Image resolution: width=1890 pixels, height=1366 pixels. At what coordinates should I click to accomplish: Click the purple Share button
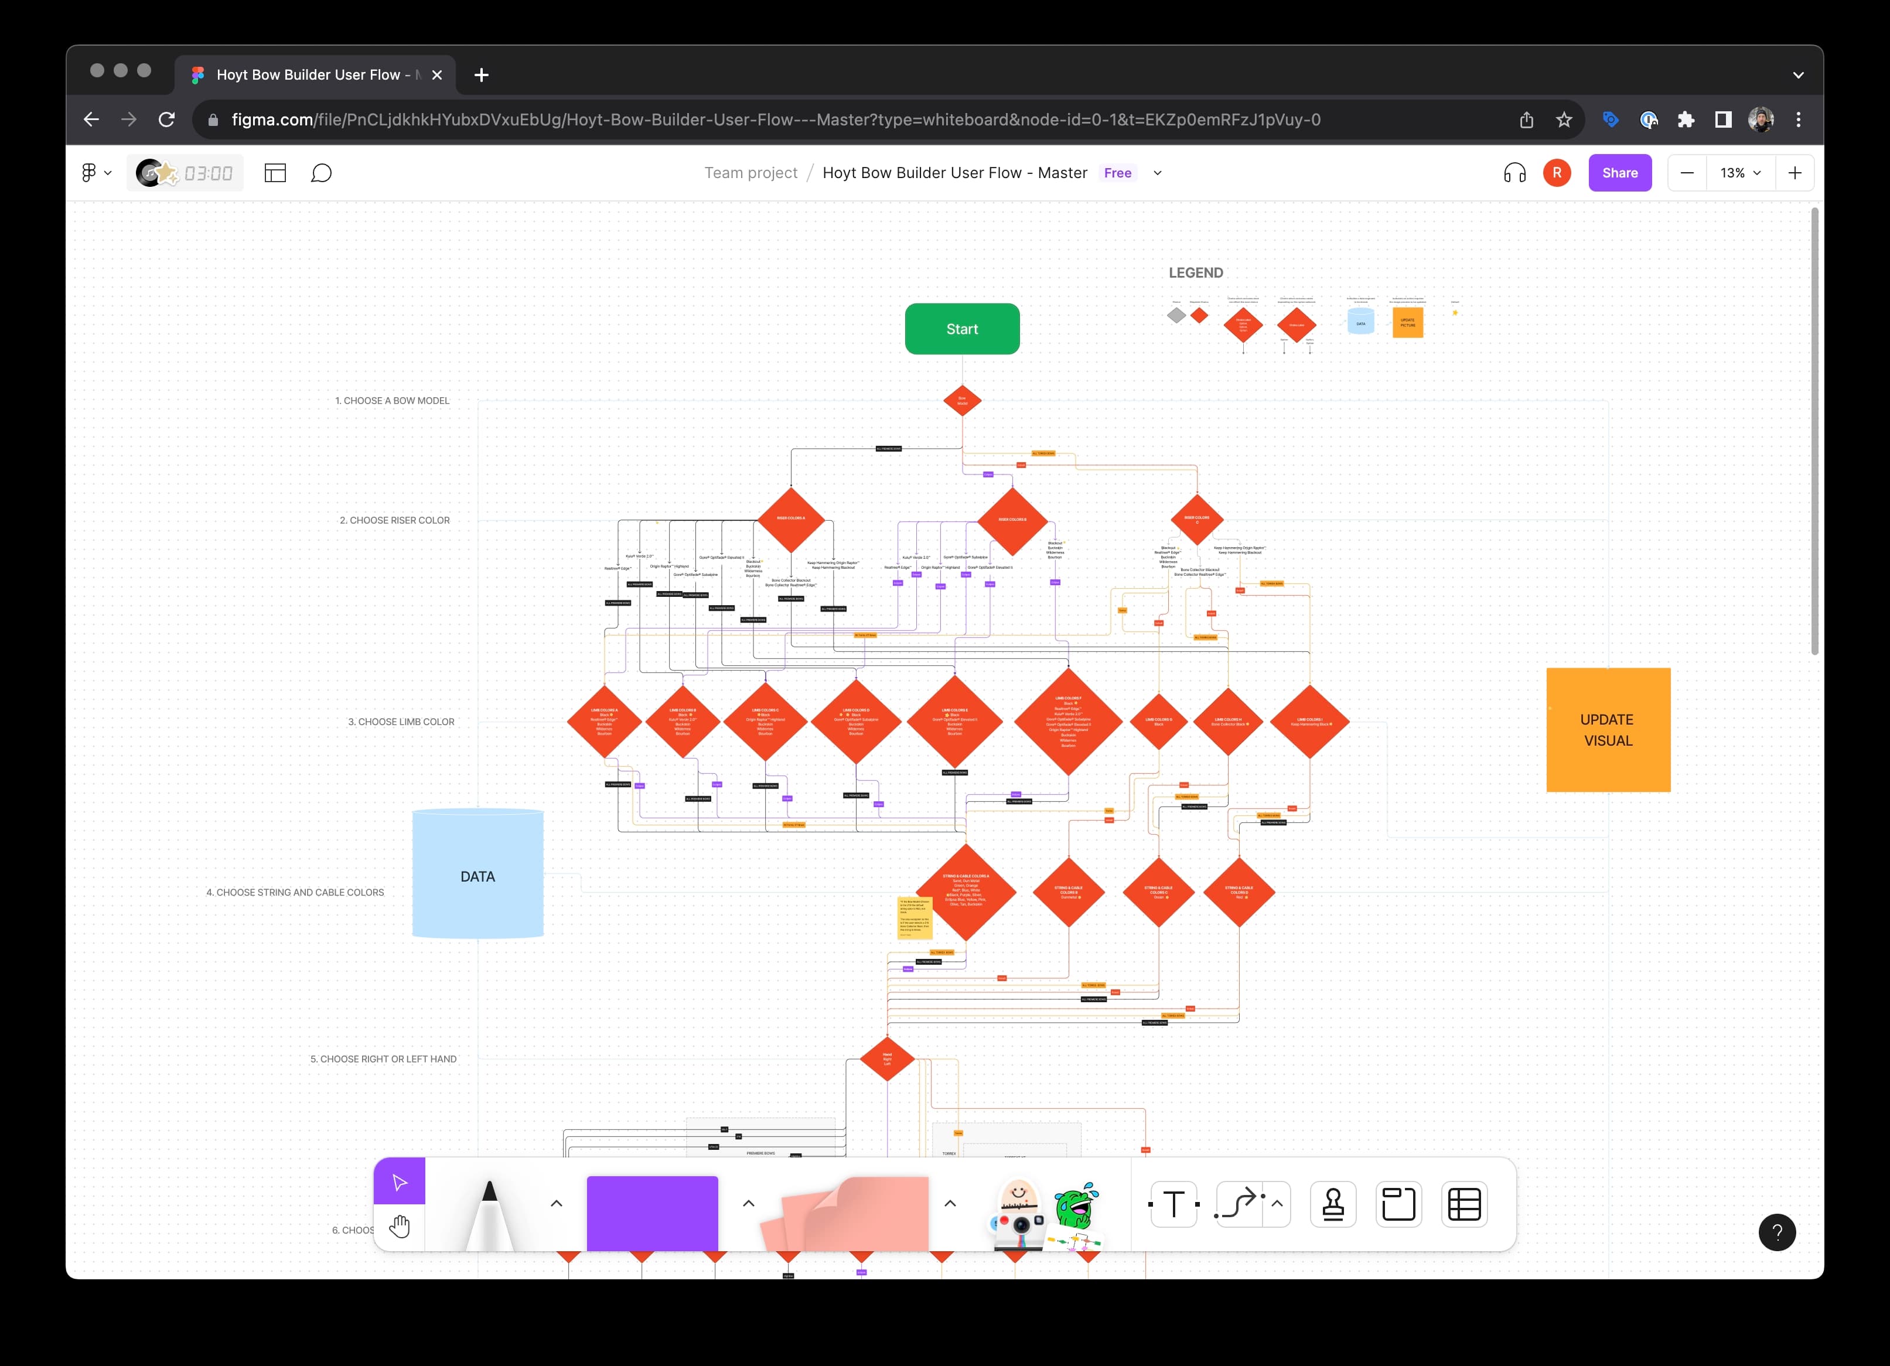click(1619, 173)
